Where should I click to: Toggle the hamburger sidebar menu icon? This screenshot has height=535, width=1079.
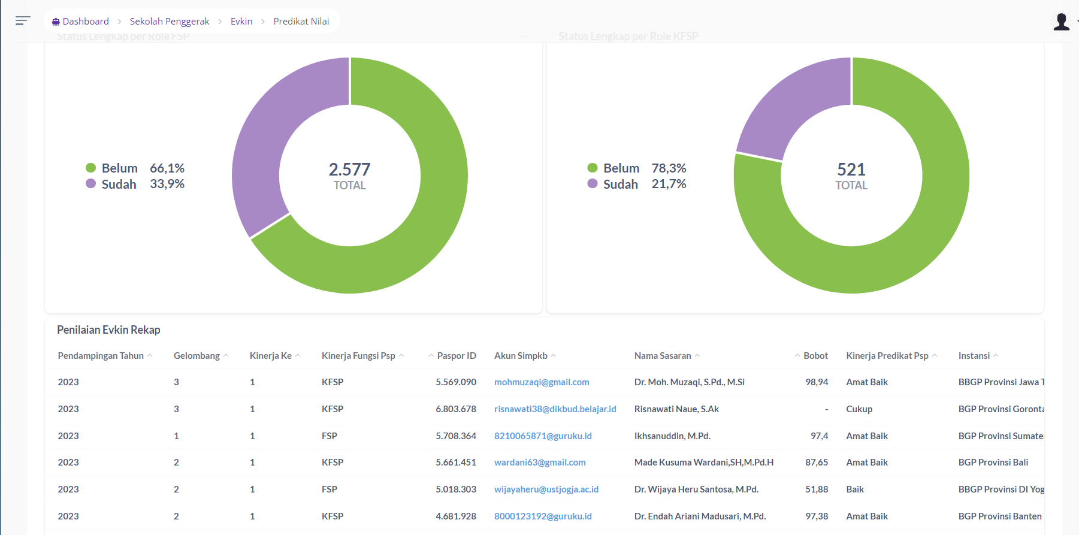23,21
